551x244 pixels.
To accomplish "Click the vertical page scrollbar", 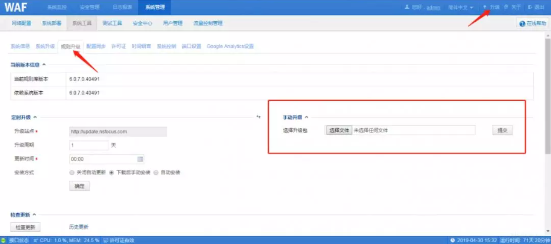I will [x=548, y=96].
